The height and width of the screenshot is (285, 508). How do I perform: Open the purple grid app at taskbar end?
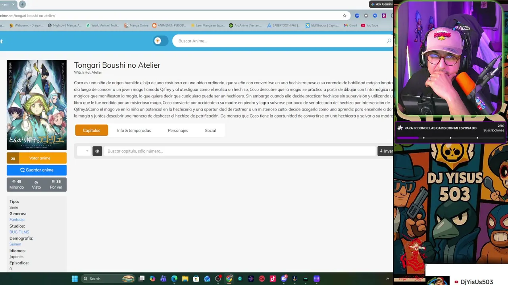click(x=316, y=279)
